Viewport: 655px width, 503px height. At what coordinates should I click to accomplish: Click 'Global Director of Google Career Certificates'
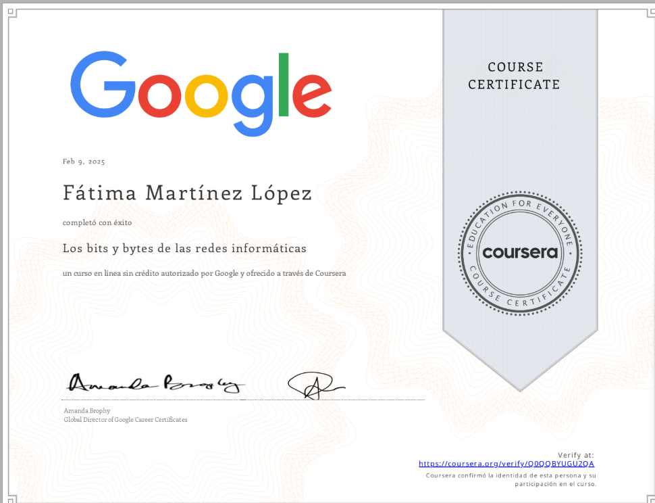pyautogui.click(x=126, y=420)
